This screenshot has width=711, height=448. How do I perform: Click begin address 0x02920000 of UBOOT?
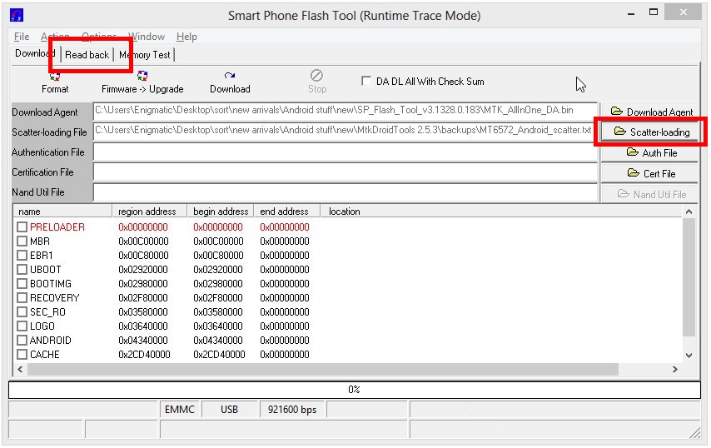point(218,269)
